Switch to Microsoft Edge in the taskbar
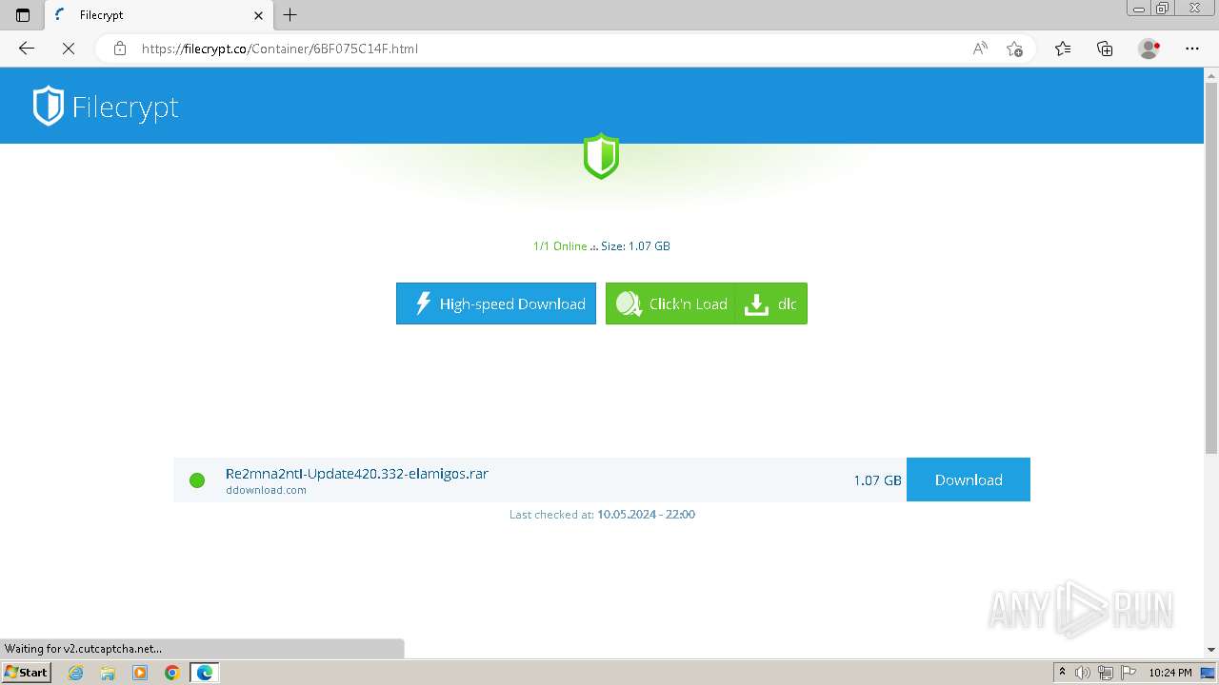Screen dimensions: 1219x685 point(205,673)
